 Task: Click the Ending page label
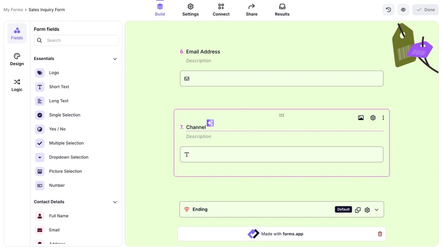[200, 209]
